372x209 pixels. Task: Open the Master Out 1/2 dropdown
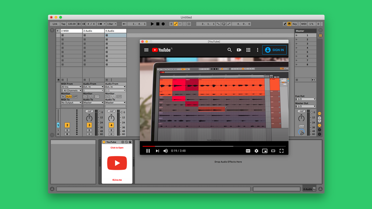(x=305, y=106)
